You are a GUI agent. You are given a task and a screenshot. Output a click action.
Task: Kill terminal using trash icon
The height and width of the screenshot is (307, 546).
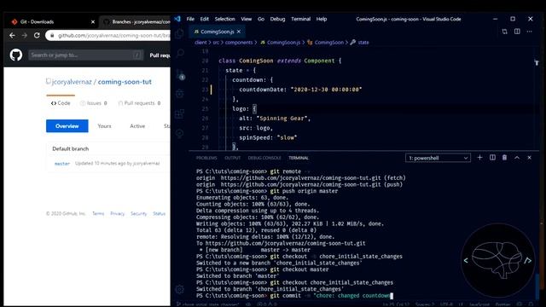[x=504, y=158]
